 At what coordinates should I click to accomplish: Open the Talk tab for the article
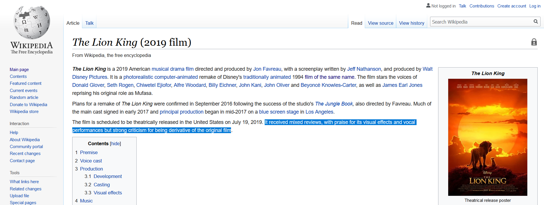(x=89, y=23)
